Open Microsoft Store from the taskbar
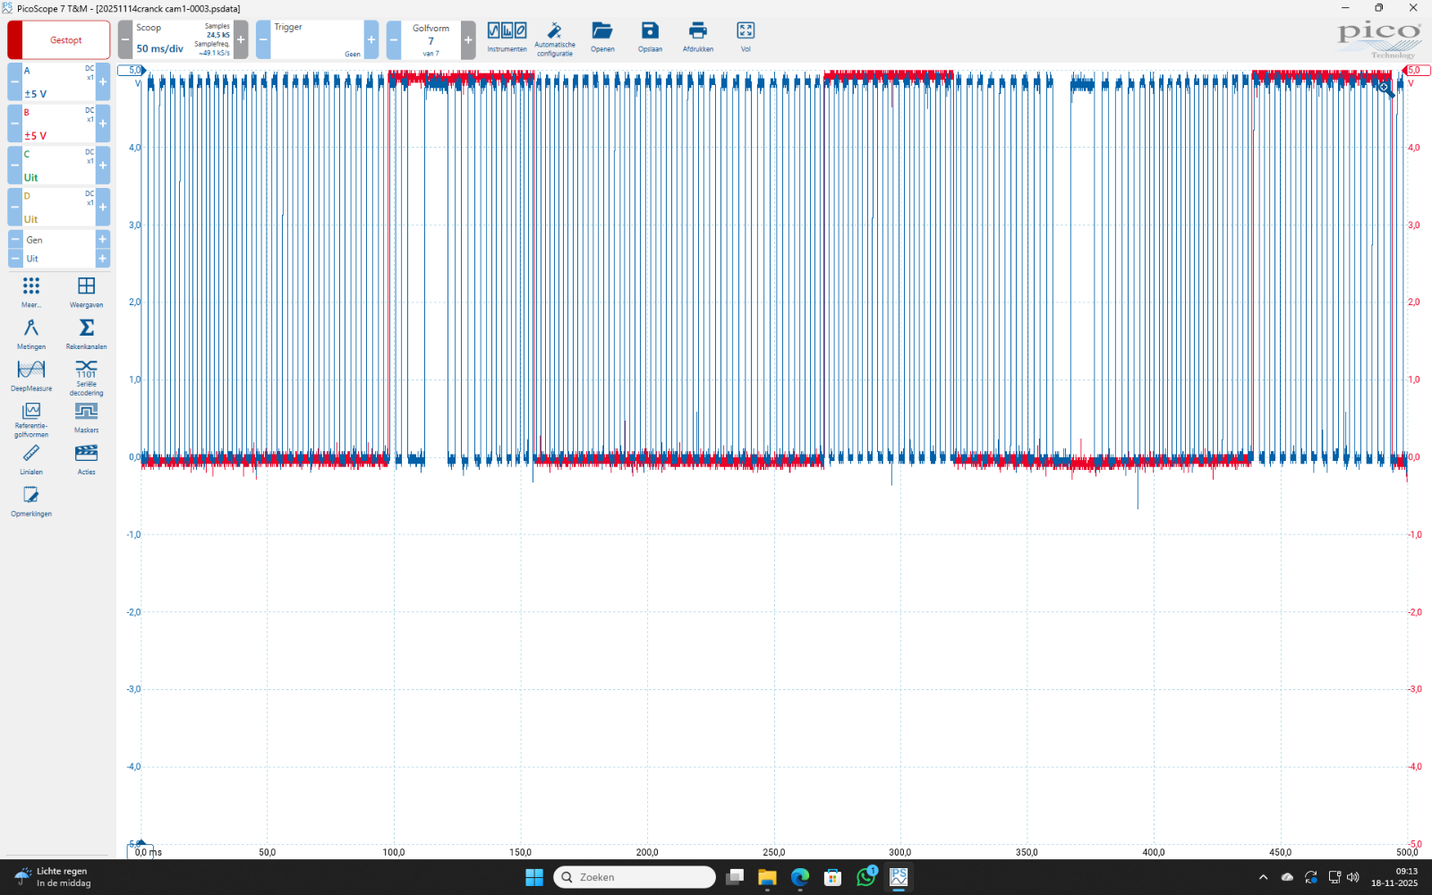The image size is (1432, 895). point(833,877)
